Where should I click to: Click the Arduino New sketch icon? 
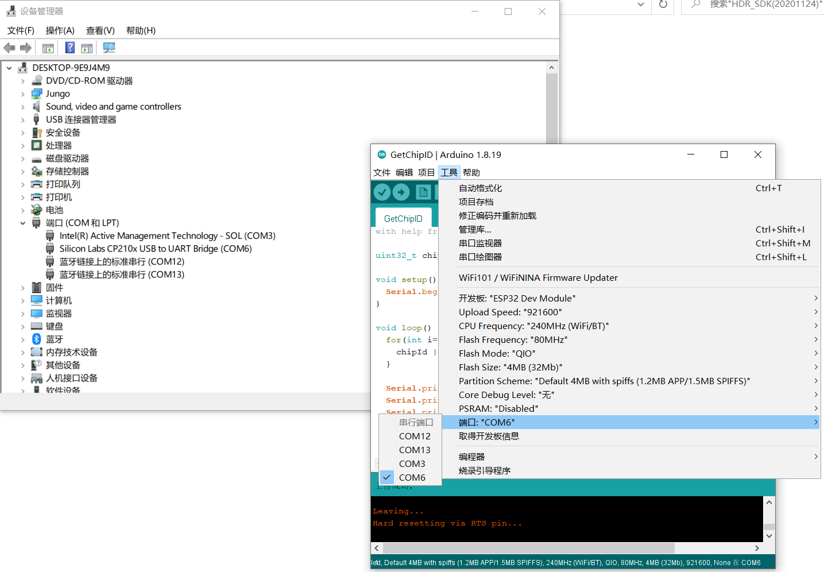tap(423, 192)
